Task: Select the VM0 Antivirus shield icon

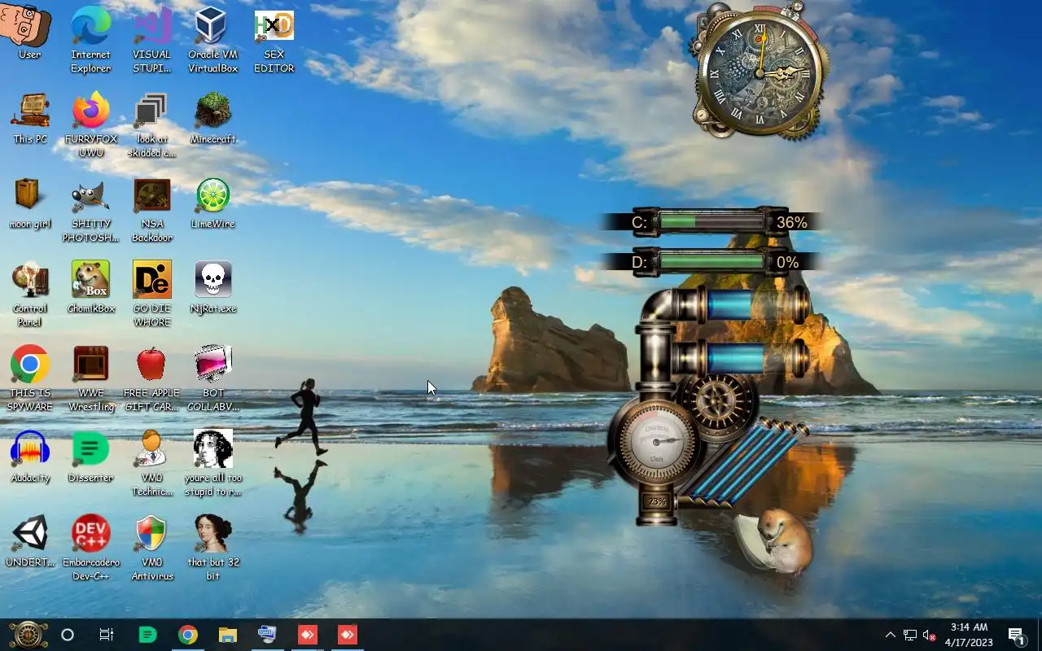Action: [152, 548]
